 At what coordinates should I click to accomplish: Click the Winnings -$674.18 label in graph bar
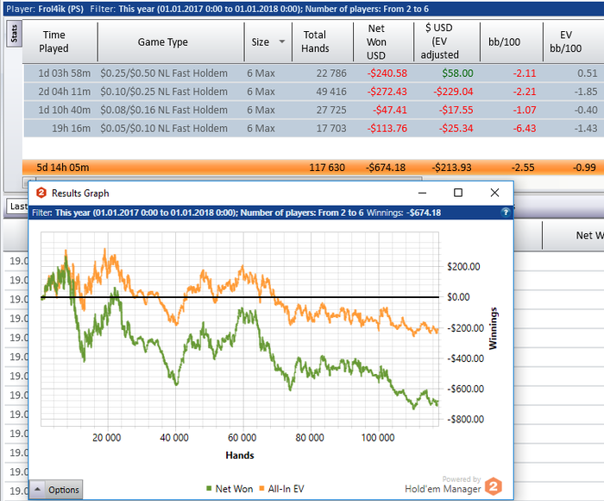404,212
